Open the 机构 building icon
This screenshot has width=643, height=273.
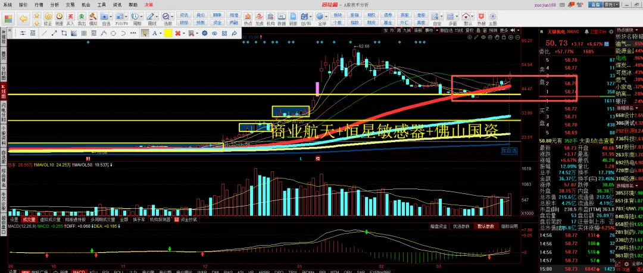pos(271,18)
